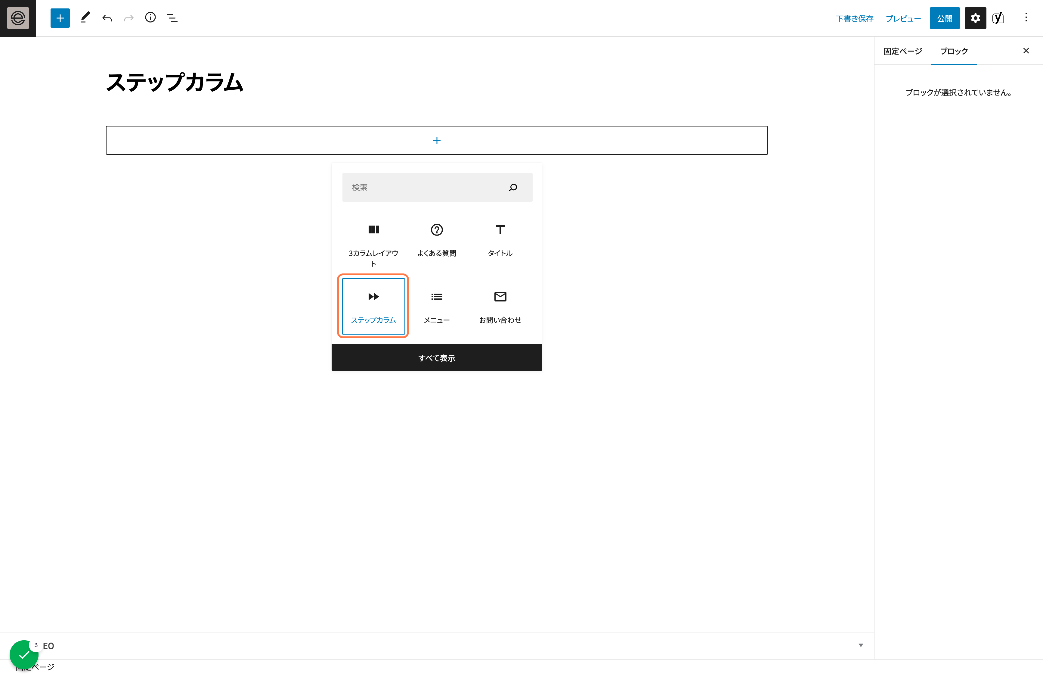Click the 公開 publish button

pyautogui.click(x=945, y=18)
